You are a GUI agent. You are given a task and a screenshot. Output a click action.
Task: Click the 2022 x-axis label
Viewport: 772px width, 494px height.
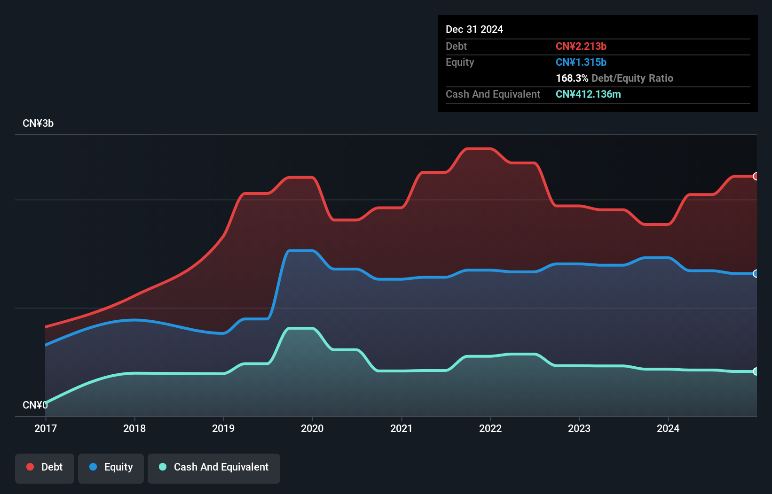490,428
